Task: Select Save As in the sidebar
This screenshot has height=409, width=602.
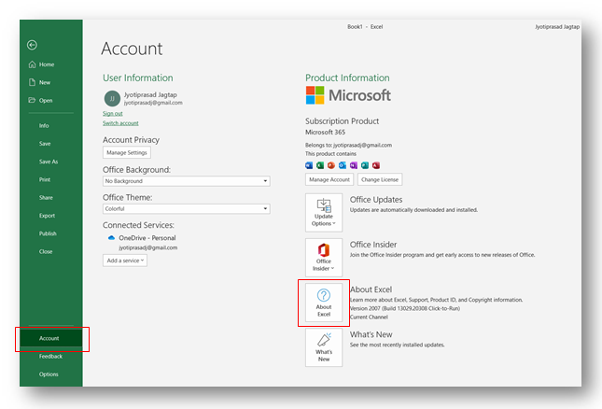Action: [49, 162]
